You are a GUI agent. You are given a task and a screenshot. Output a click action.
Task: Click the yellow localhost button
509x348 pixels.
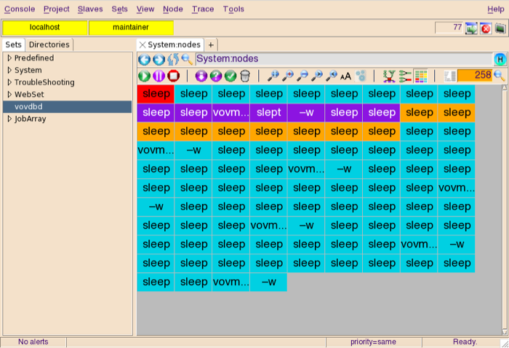[45, 28]
